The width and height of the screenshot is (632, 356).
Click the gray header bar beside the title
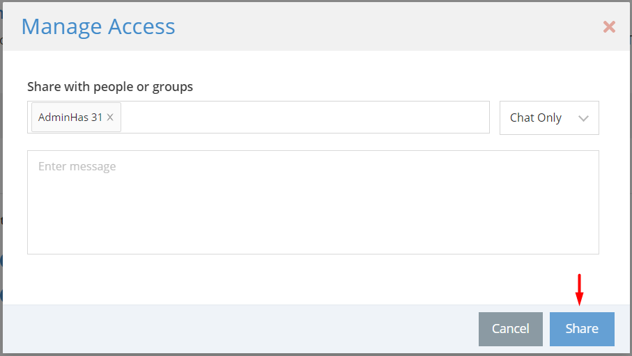387,26
